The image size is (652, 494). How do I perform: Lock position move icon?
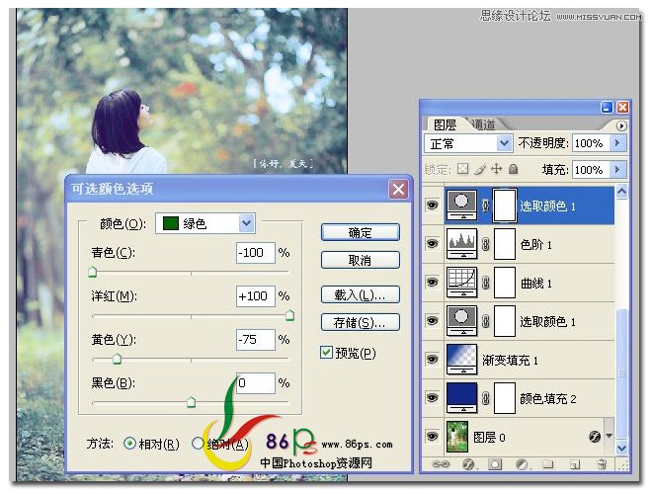497,169
